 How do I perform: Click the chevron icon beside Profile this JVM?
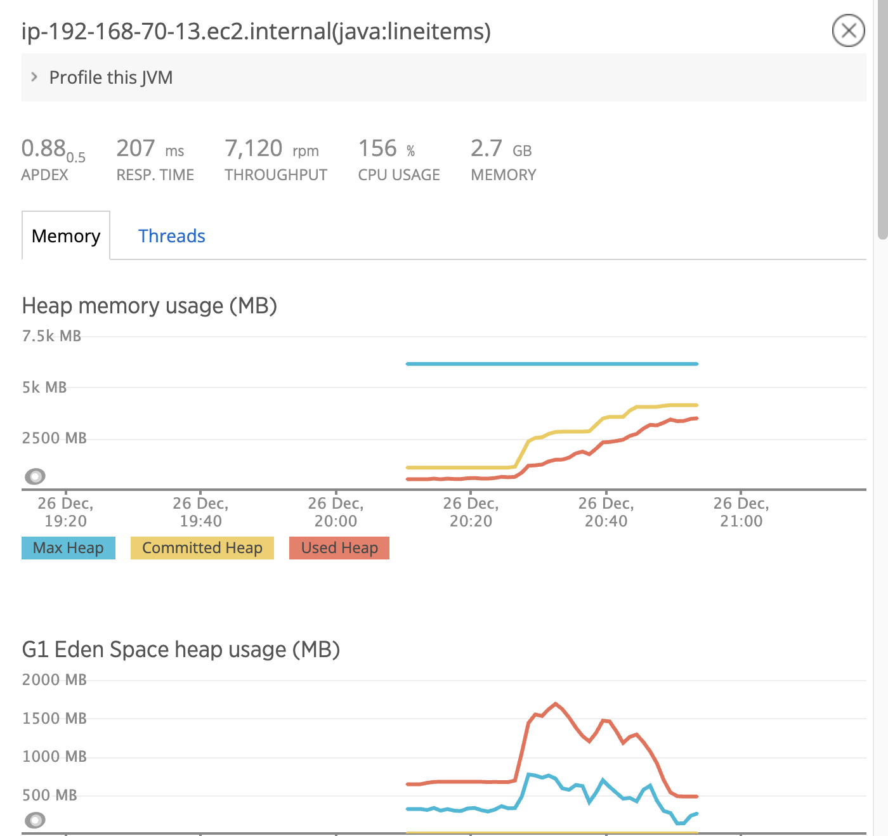[x=35, y=76]
